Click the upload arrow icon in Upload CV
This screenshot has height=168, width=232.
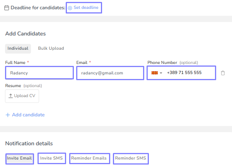pos(10,96)
